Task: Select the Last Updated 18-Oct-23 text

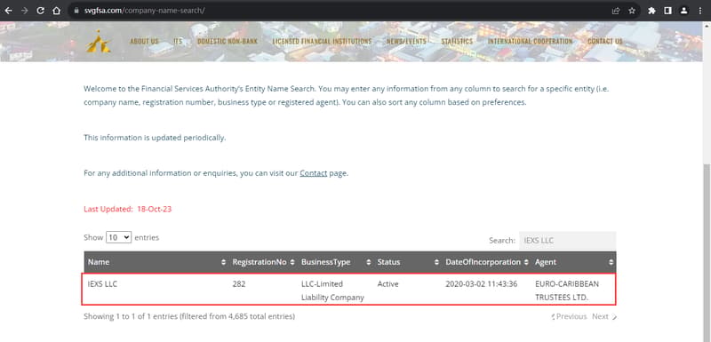Action: [127, 210]
